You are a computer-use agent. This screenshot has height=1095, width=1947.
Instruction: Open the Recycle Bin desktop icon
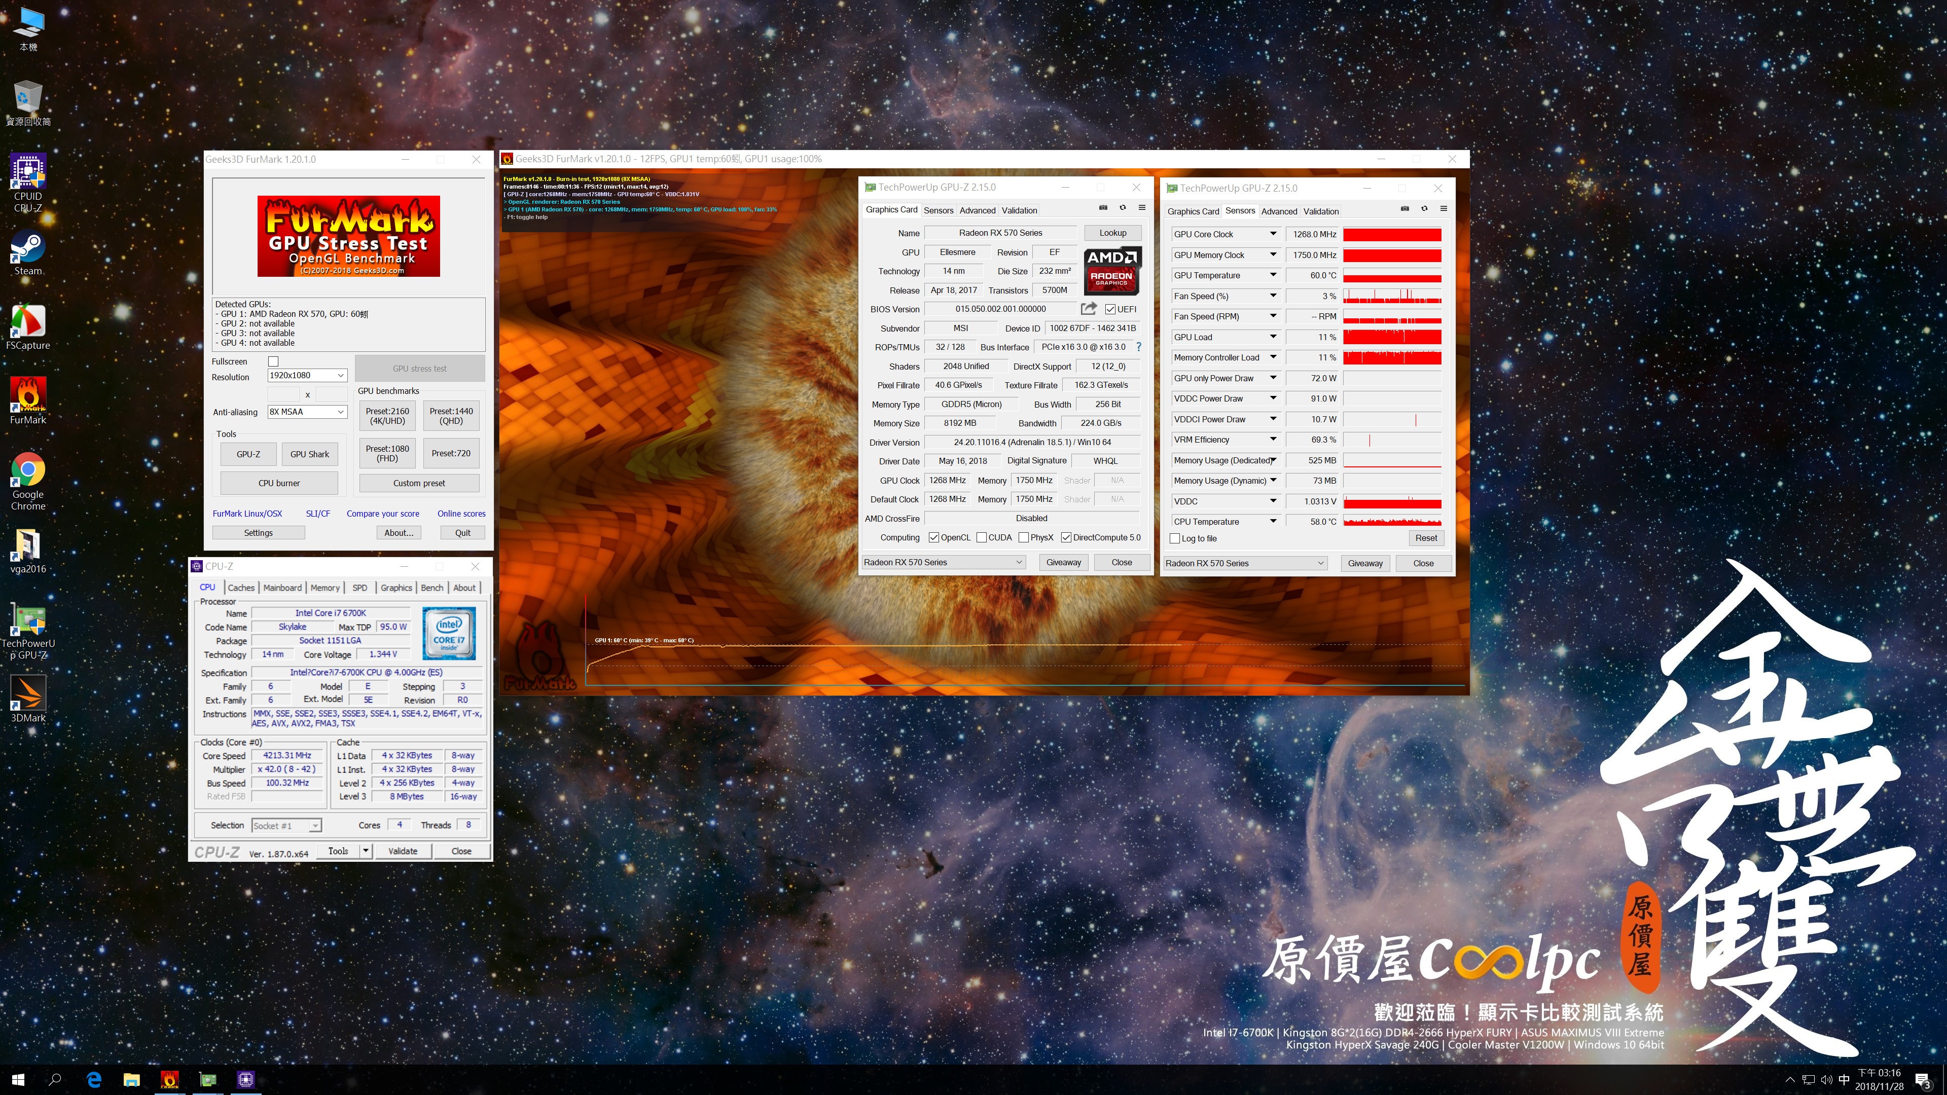coord(28,103)
